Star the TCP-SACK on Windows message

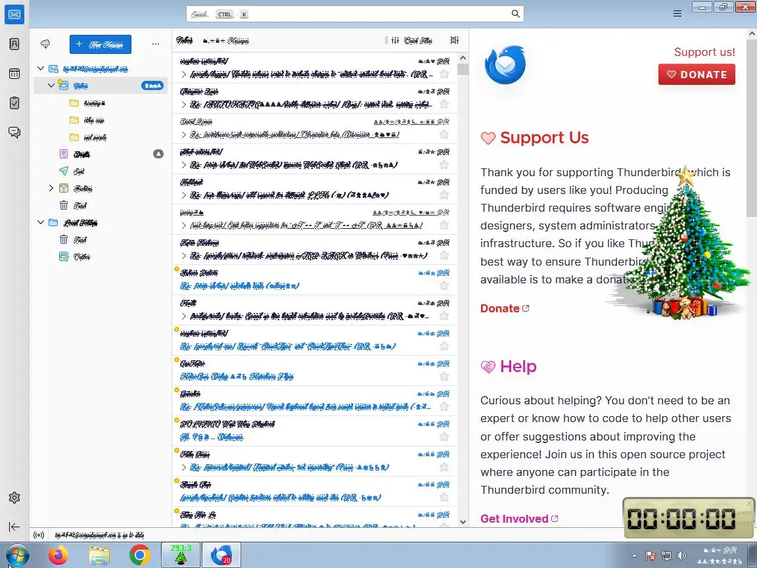(x=444, y=256)
